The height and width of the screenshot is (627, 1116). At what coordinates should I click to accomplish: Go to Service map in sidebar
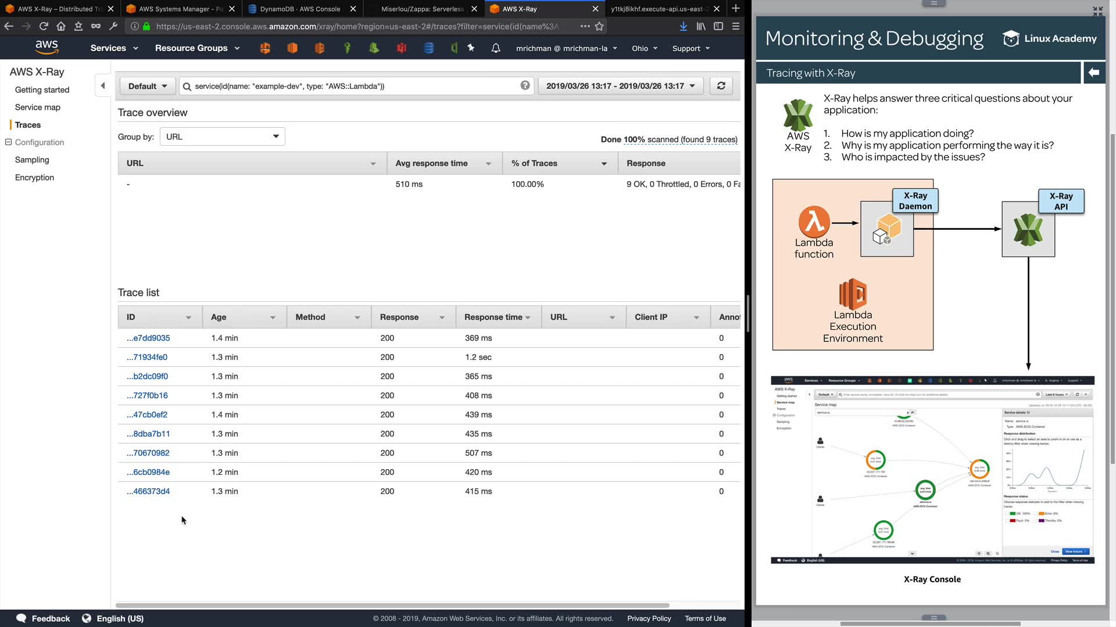[37, 107]
